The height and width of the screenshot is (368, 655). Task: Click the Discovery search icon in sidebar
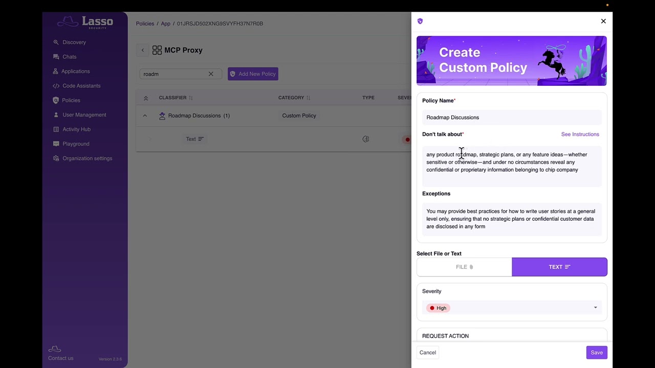coord(56,42)
